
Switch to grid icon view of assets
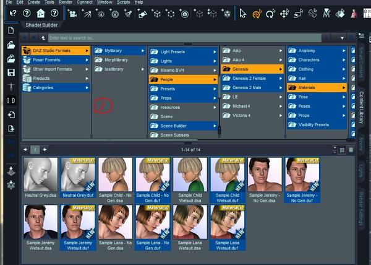[x=342, y=150]
